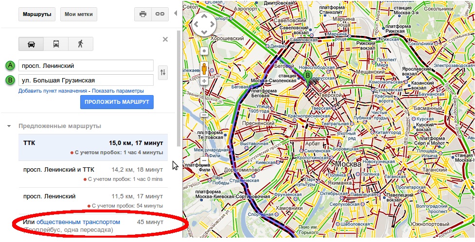Click Добавить пункт назначения link
Image resolution: width=475 pixels, height=242 pixels.
53,91
